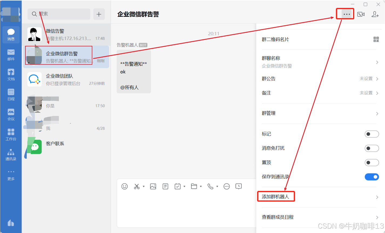Open the three-dots chat settings menu

pyautogui.click(x=347, y=14)
